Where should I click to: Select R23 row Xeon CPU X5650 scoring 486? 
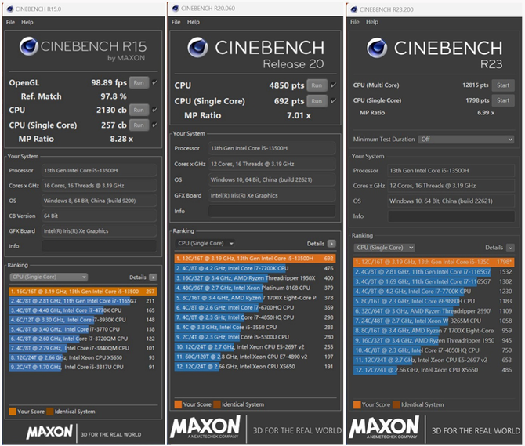[433, 370]
